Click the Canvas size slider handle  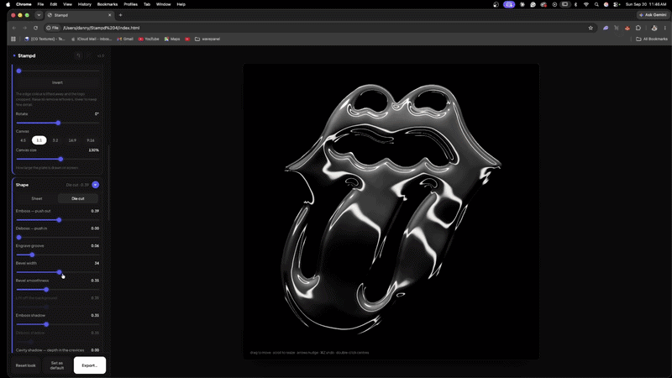click(60, 159)
